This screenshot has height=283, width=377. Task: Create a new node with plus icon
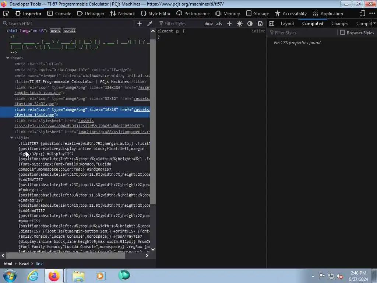tap(140, 24)
